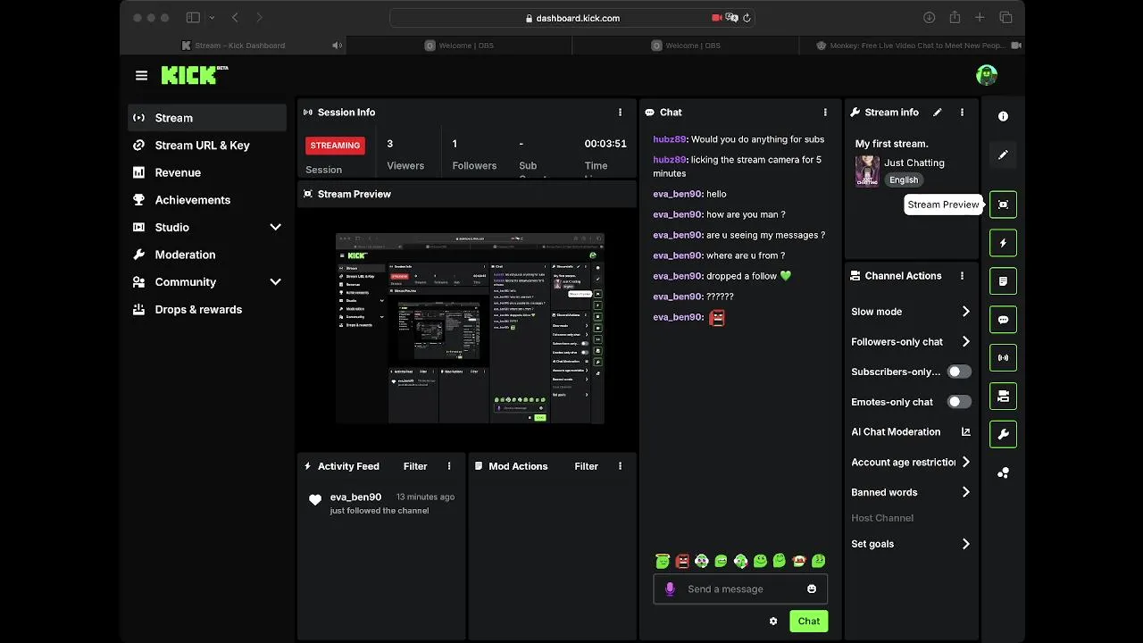Image resolution: width=1143 pixels, height=643 pixels.
Task: Open the Session Info three-dot menu
Action: click(620, 113)
